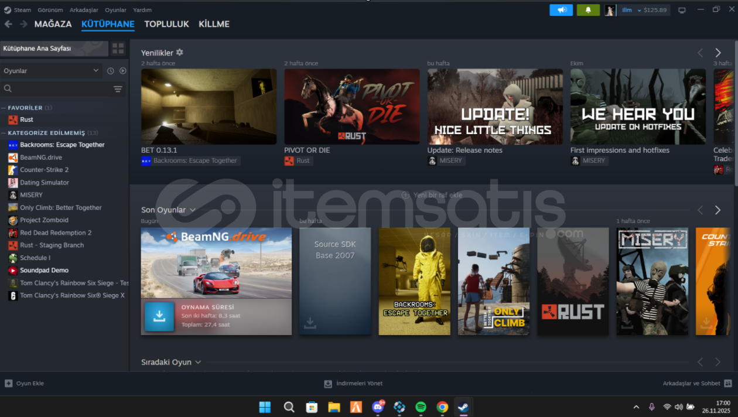738x417 pixels.
Task: Open the Görünüm menu
Action: point(50,10)
